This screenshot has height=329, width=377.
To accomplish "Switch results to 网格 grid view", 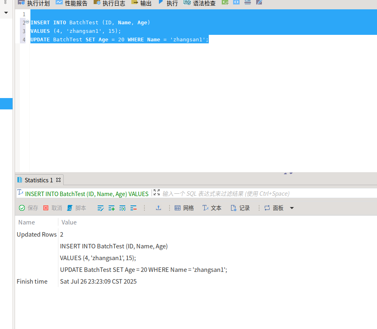I will pyautogui.click(x=184, y=208).
